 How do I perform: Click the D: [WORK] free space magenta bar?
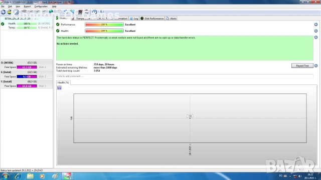pyautogui.click(x=27, y=67)
